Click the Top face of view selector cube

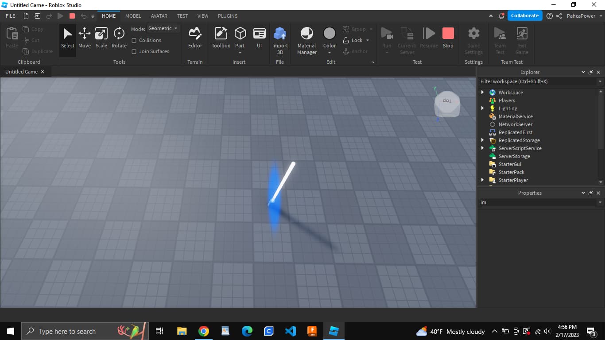(447, 101)
